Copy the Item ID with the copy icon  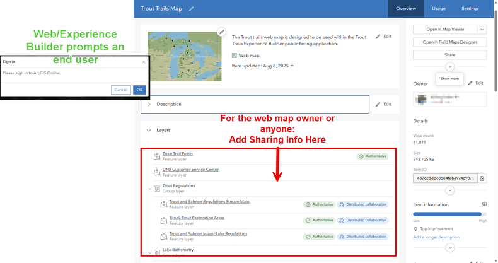click(x=482, y=178)
